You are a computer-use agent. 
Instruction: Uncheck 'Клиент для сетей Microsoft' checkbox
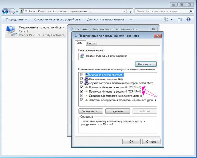[x=82, y=75]
